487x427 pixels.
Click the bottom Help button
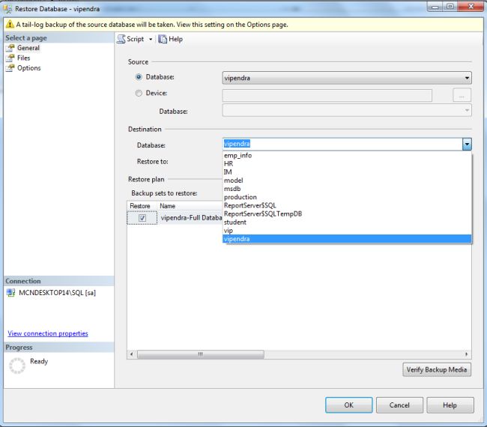(x=450, y=405)
